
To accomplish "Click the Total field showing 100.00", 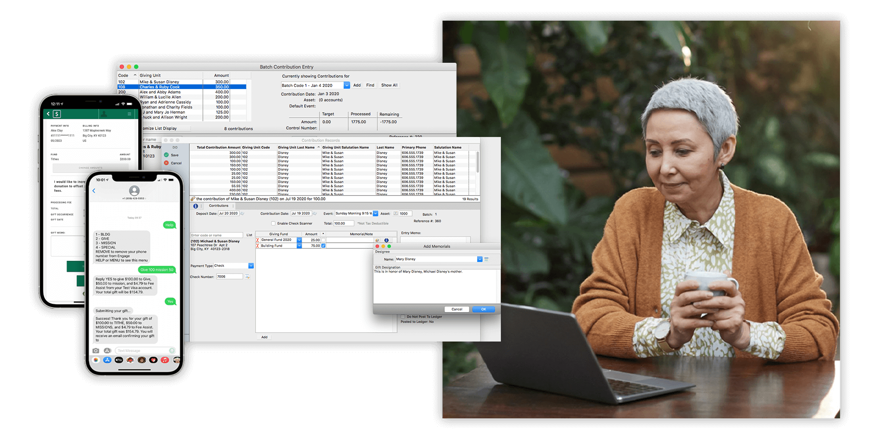I will (343, 223).
